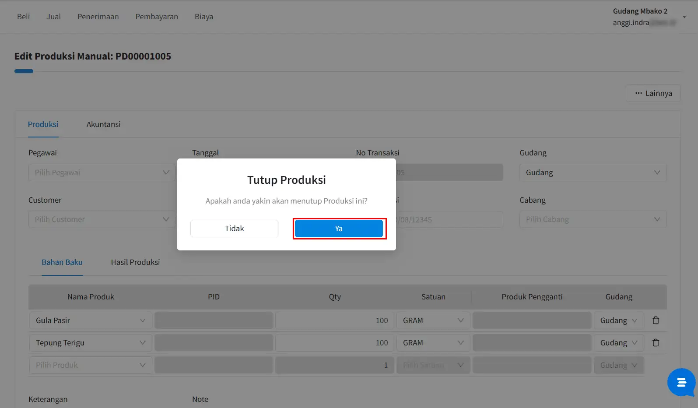Open the Lainnya more options button
The image size is (698, 408).
point(653,93)
